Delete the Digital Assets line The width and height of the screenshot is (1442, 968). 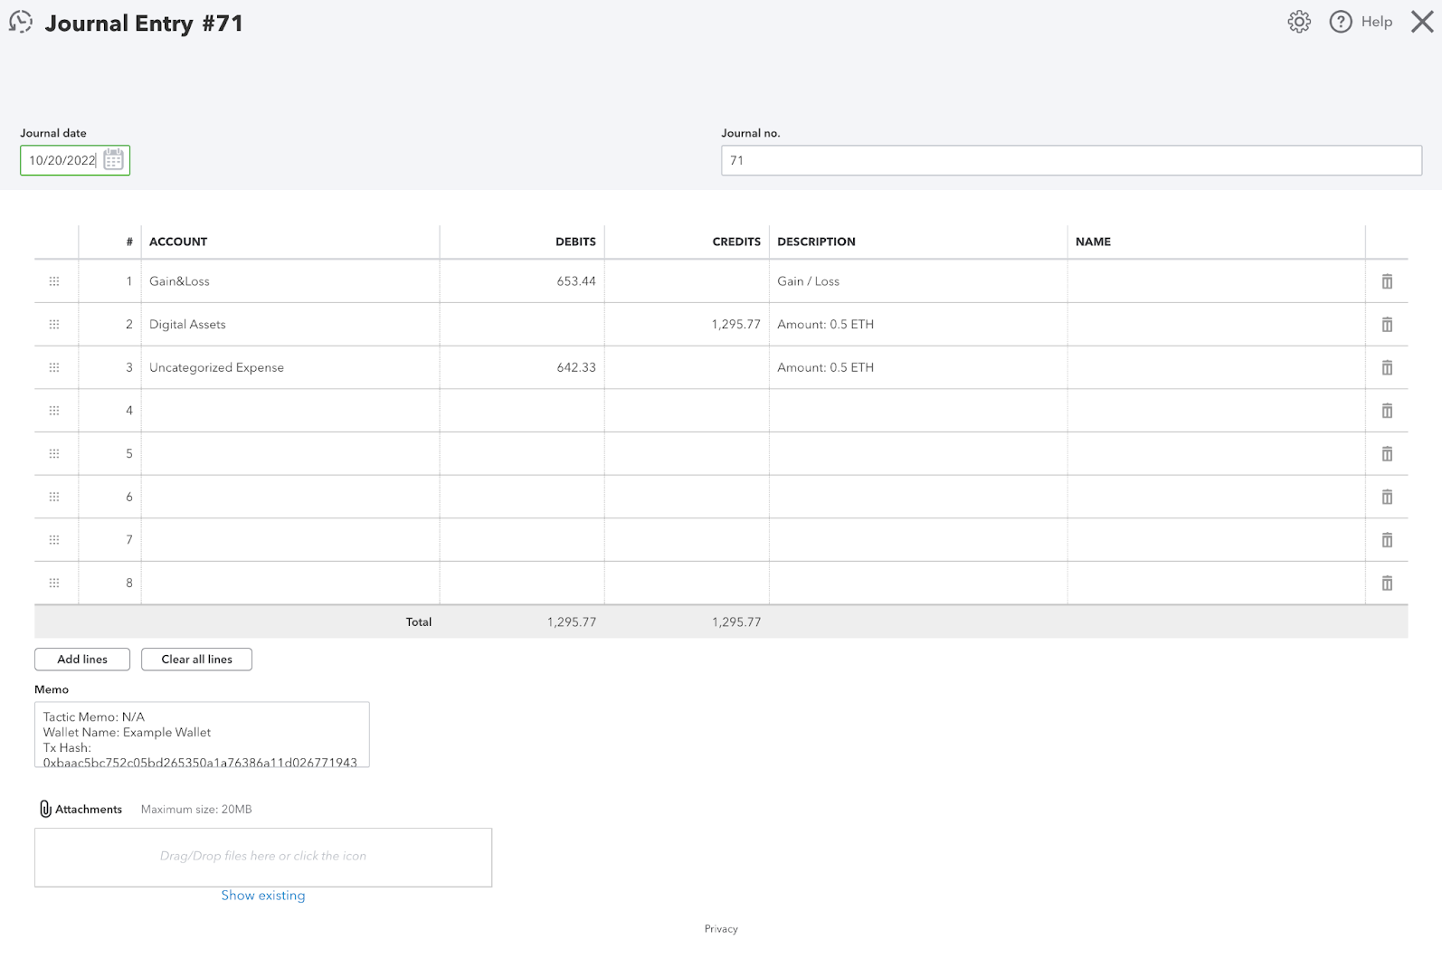1387,325
